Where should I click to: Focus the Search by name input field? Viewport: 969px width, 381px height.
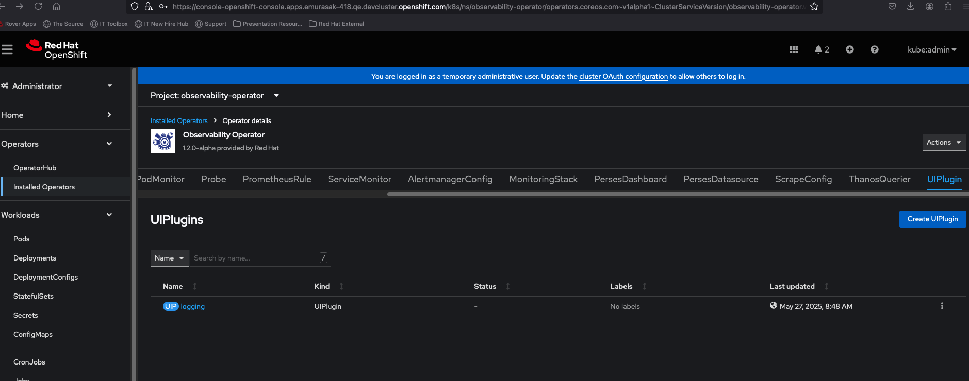[x=260, y=258]
